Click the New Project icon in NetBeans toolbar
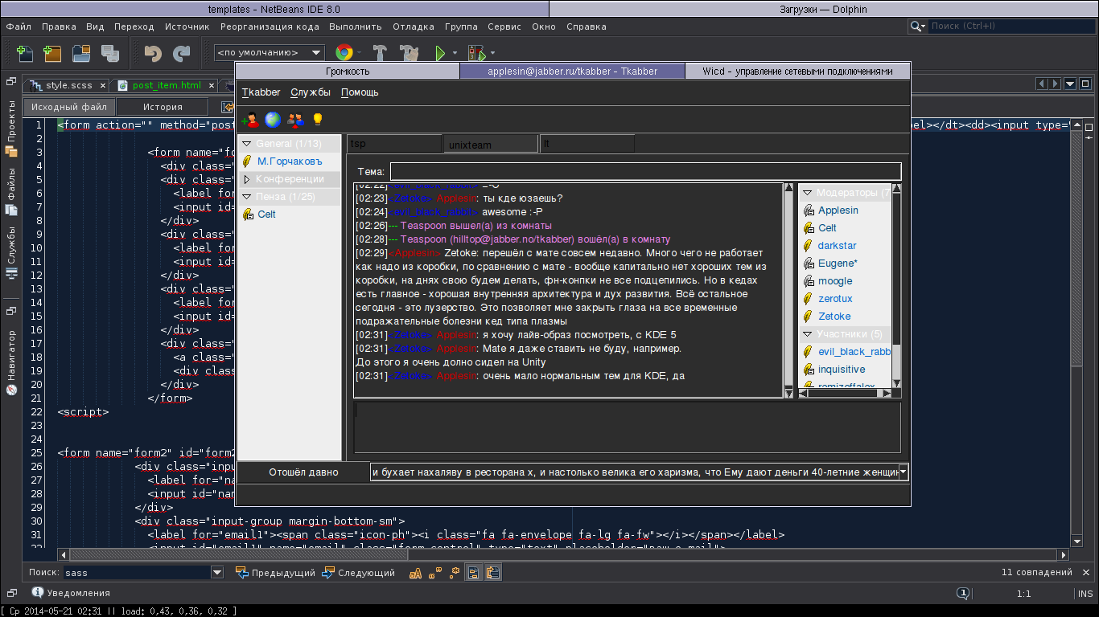This screenshot has width=1099, height=617. 53,53
